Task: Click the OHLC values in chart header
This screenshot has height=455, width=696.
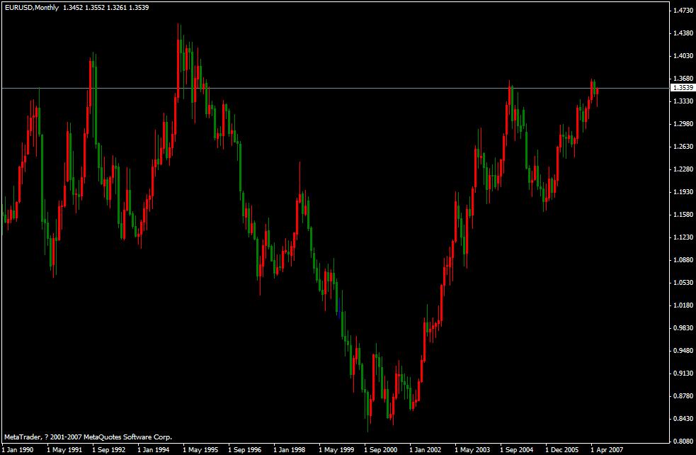Action: pyautogui.click(x=96, y=7)
